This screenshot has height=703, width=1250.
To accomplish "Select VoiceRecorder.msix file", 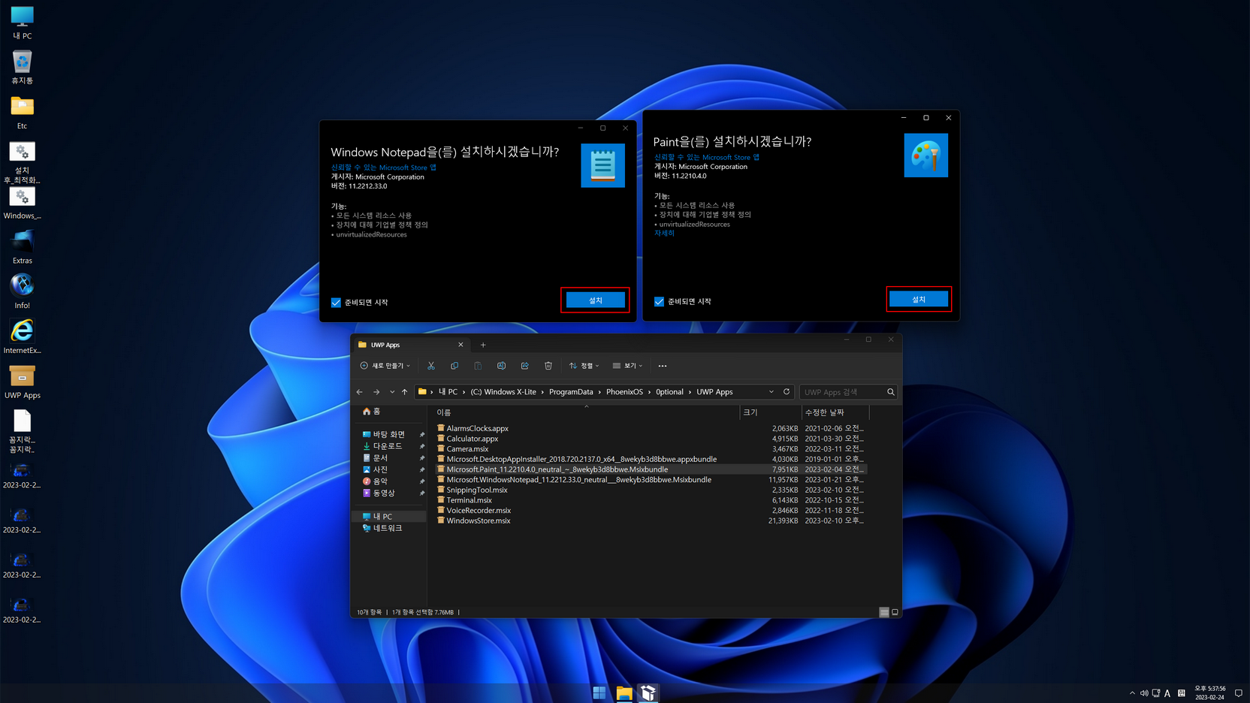I will (479, 511).
